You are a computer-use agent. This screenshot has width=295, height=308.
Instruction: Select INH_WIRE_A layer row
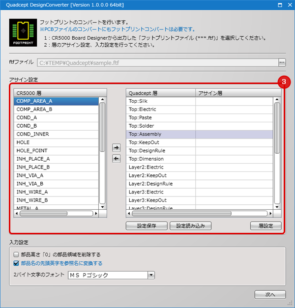[56, 192]
